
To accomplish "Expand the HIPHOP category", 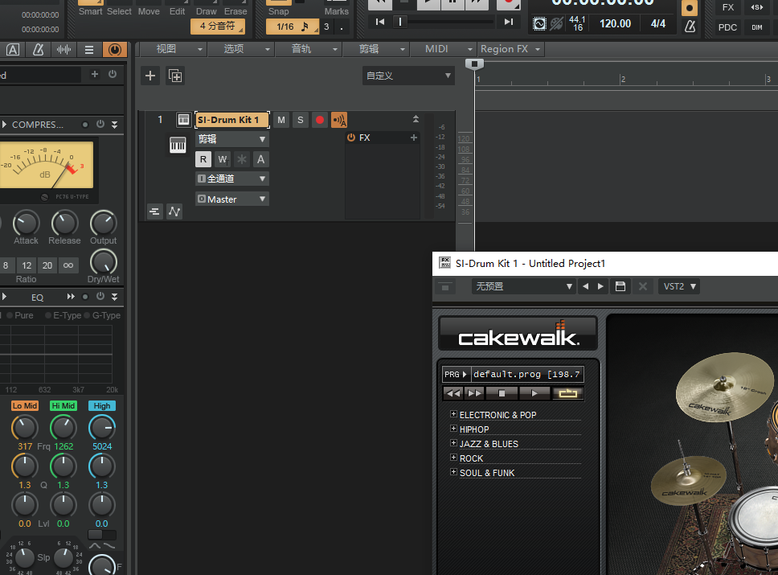I will pyautogui.click(x=453, y=428).
